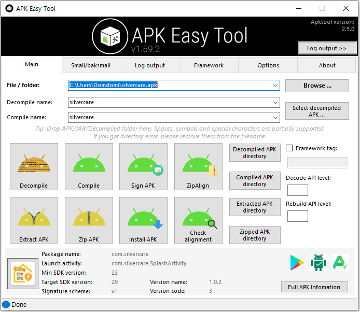Click the Compile android icon button
The image size is (360, 312).
pyautogui.click(x=89, y=166)
